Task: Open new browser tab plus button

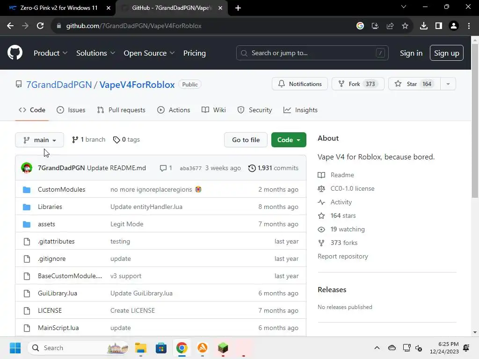Action: (238, 8)
